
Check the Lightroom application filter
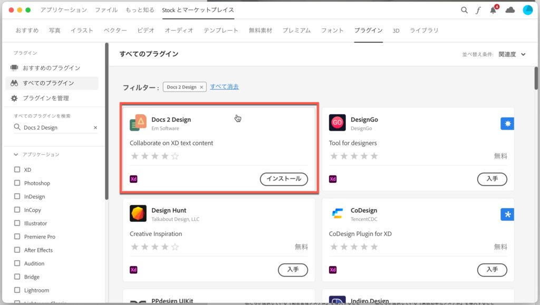click(x=17, y=290)
